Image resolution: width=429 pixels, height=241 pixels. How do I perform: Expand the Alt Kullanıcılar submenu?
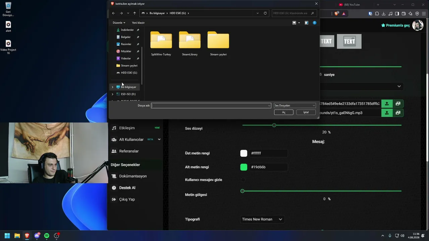(159, 139)
